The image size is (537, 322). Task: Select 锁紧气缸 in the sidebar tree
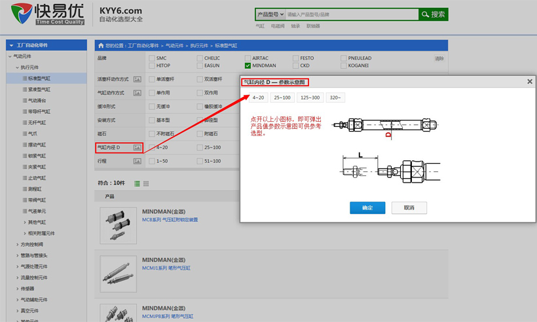(x=37, y=156)
